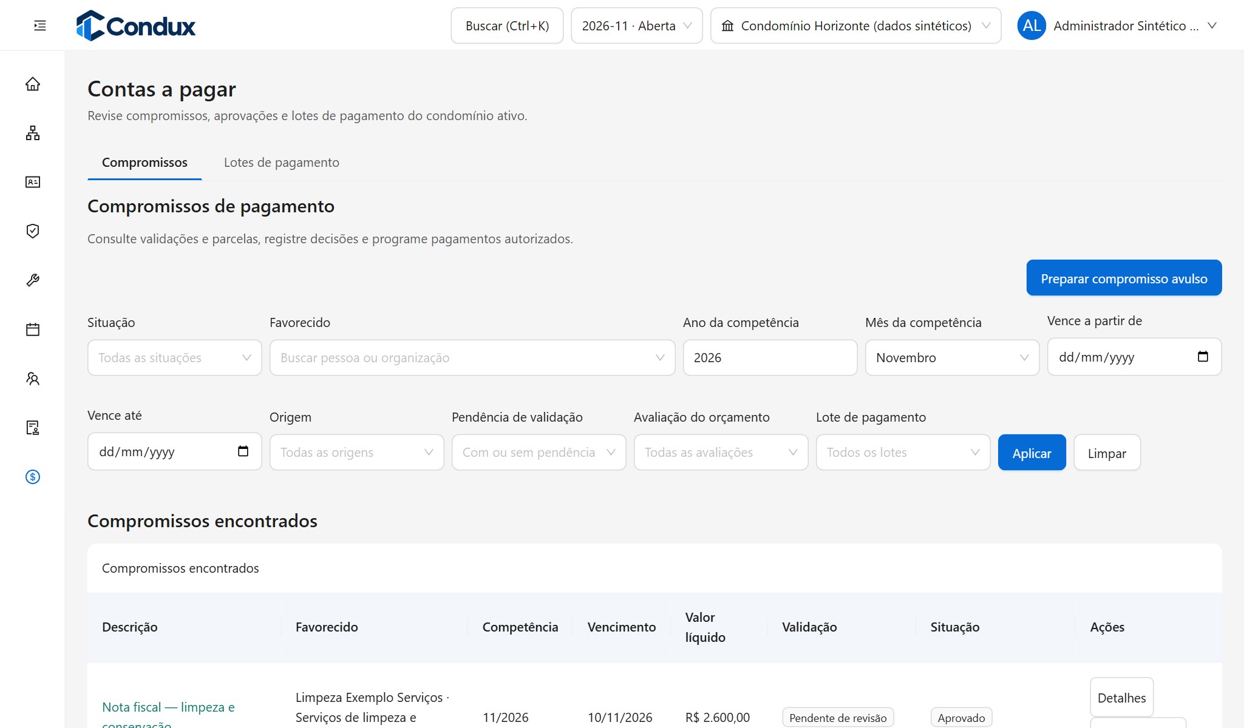The image size is (1244, 728).
Task: Open the Mês da competência Novembro dropdown
Action: 952,358
